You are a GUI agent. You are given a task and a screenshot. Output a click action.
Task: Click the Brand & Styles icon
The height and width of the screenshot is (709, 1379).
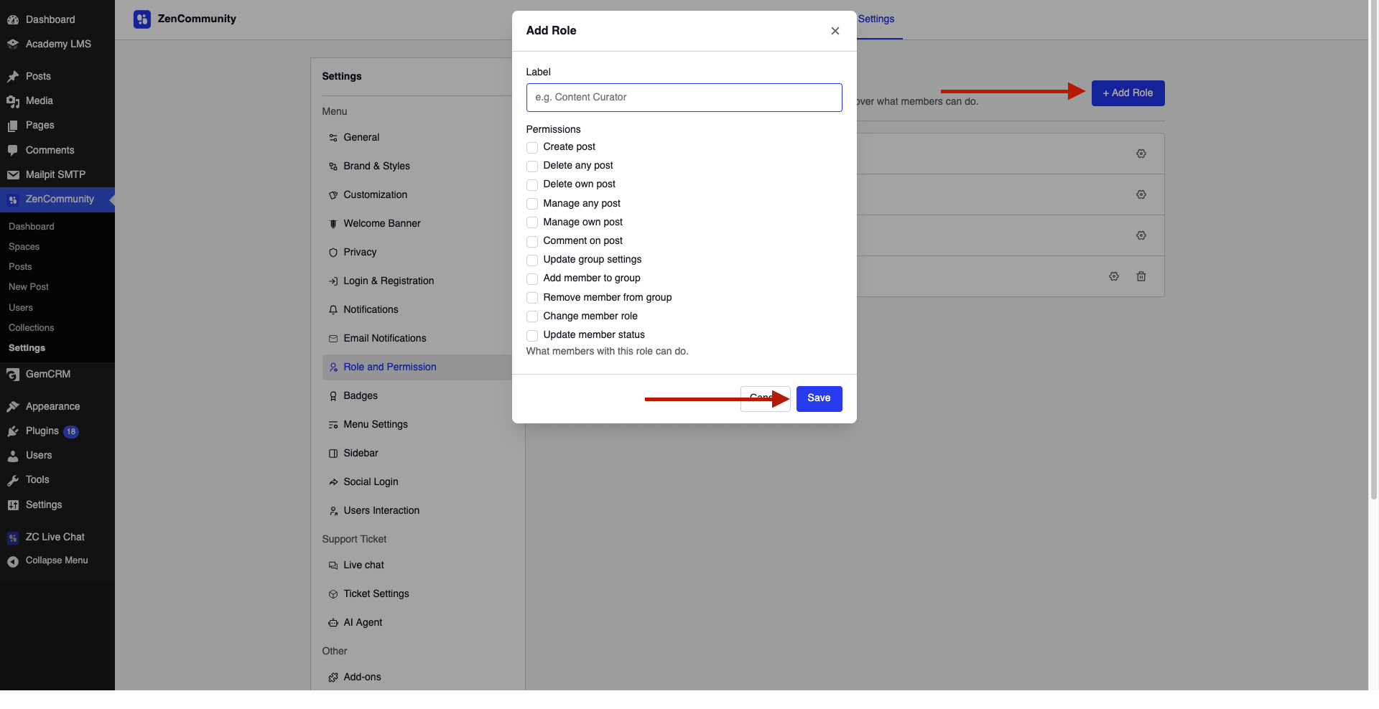(x=333, y=166)
